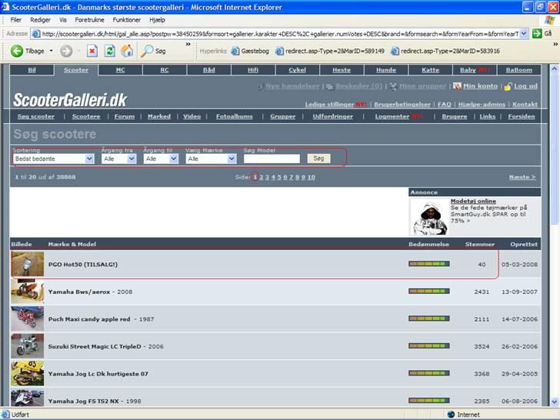
Task: Select the Katte tab
Action: coord(430,70)
